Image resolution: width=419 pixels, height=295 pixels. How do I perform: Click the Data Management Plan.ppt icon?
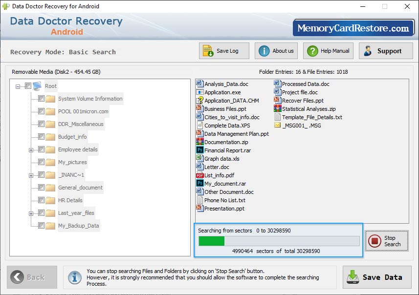pyautogui.click(x=199, y=133)
